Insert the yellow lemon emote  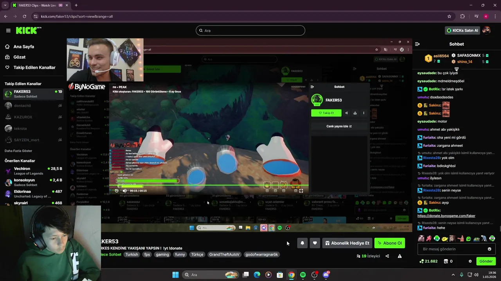(445, 238)
